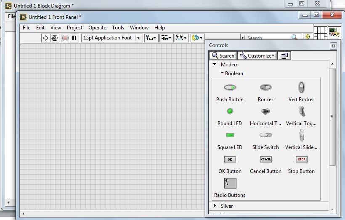Select the Boolean subpalette label

tap(234, 73)
